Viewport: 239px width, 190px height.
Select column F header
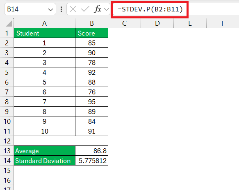tap(223, 23)
